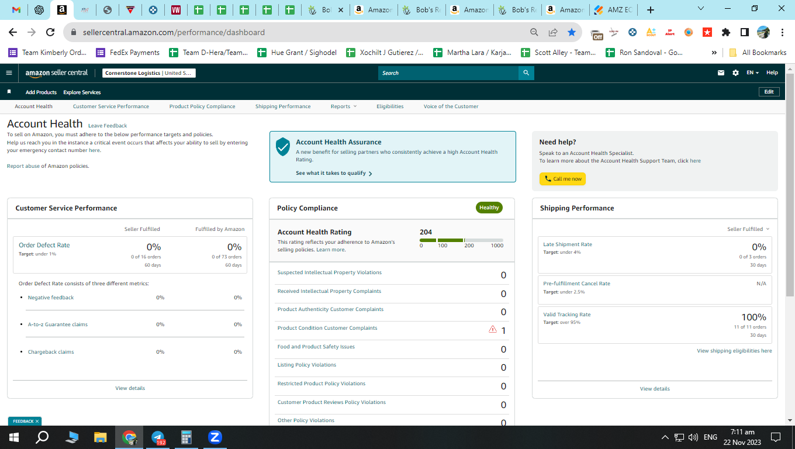Select the Voice of the Customer tab
Viewport: 795px width, 449px height.
[451, 106]
